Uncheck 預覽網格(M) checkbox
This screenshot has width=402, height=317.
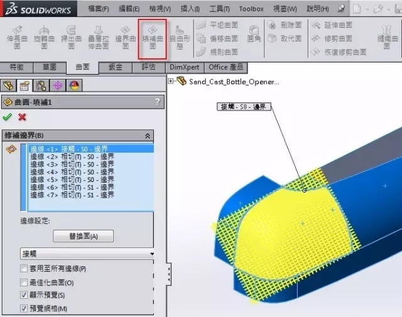(x=24, y=308)
